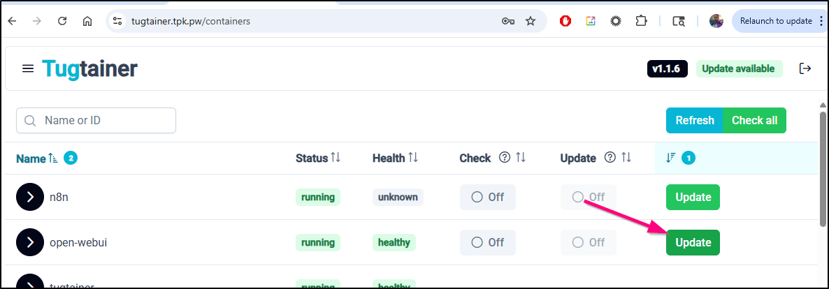
Task: Expand the open-webui container row
Action: coord(29,242)
